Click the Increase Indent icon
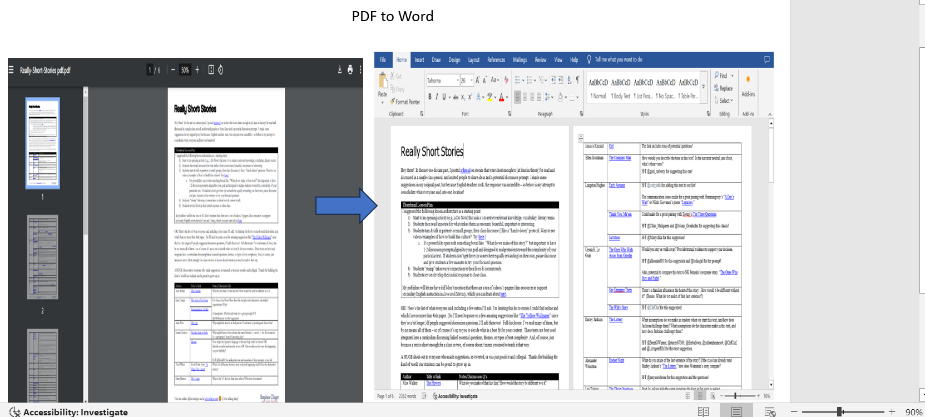The width and height of the screenshot is (925, 417). point(561,81)
